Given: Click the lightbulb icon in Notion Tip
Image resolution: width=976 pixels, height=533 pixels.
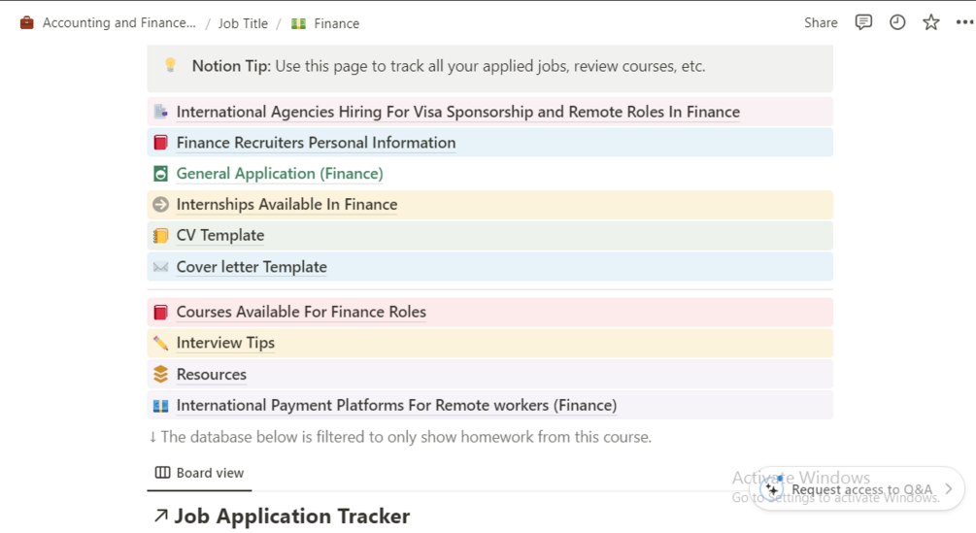Looking at the screenshot, I should tap(170, 65).
